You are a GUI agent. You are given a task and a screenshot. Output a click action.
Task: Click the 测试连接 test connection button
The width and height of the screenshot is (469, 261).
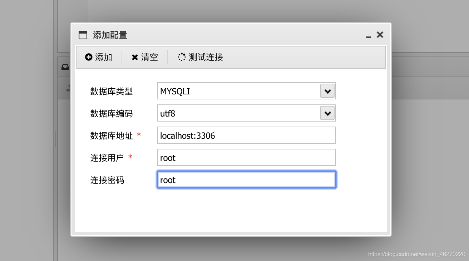coord(201,57)
